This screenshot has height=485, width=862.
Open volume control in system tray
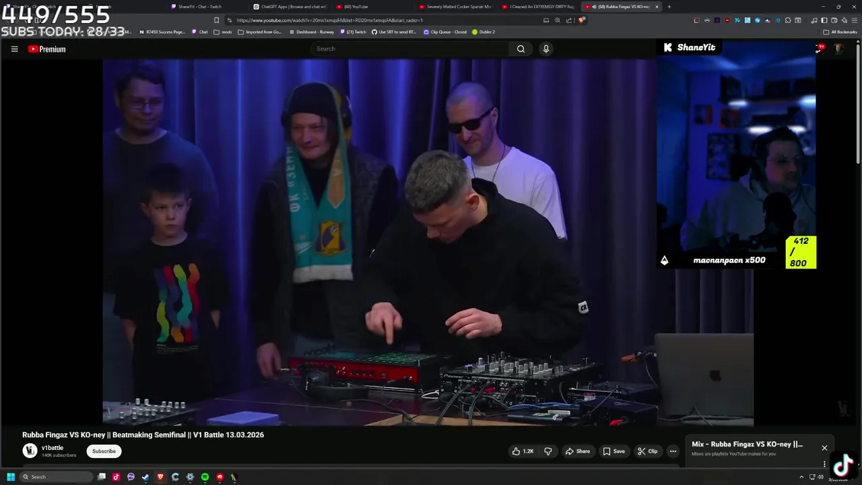pyautogui.click(x=820, y=477)
